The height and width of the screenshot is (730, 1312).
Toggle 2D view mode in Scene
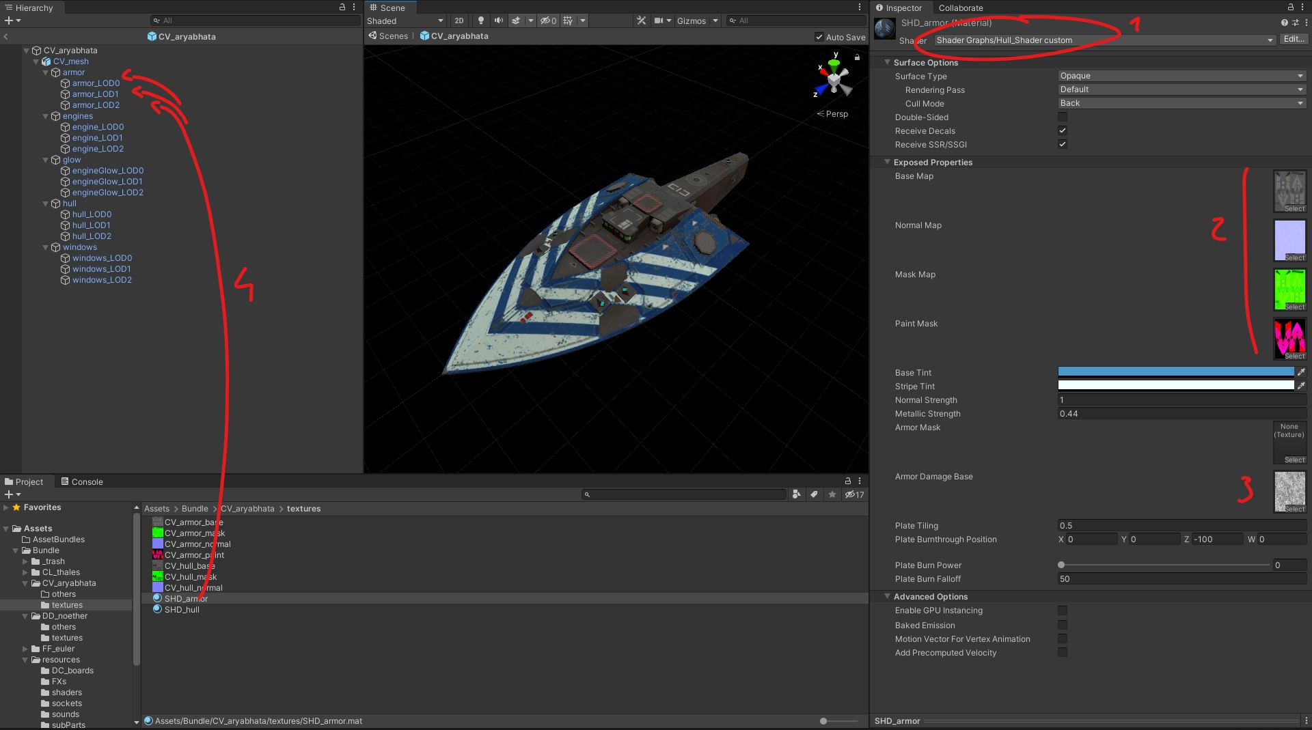click(459, 20)
